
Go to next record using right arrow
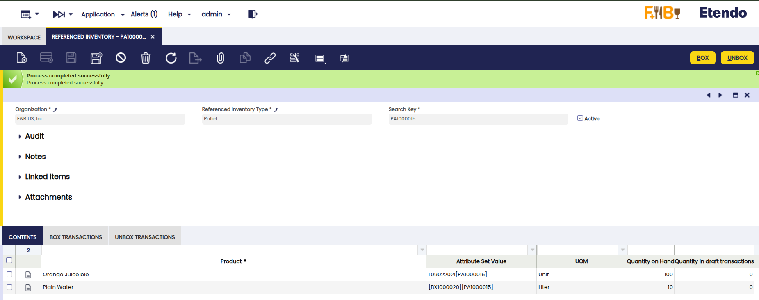(x=720, y=95)
